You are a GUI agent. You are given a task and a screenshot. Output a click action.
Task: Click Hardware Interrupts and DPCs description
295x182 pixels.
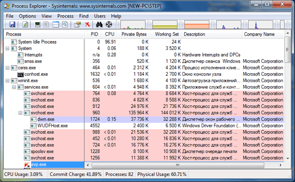tap(211, 55)
